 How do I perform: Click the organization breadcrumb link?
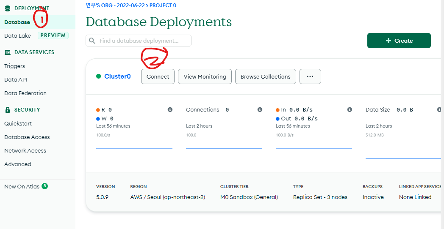click(115, 5)
